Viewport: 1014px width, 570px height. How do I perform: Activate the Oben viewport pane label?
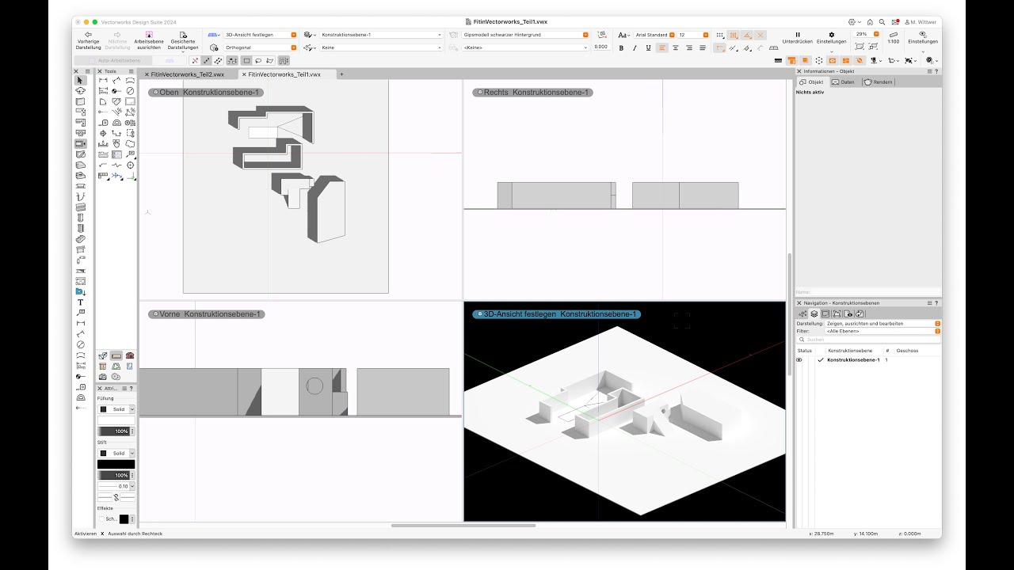(204, 93)
